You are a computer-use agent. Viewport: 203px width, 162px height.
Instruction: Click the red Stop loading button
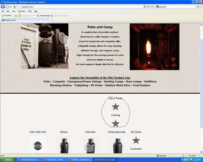point(153,7)
